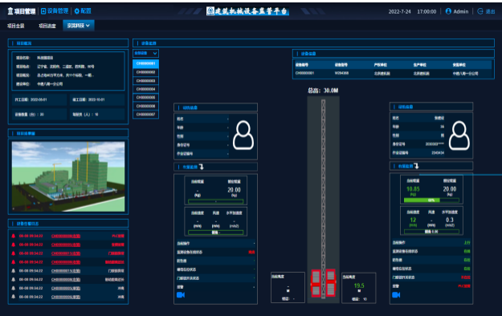Click the green 60% load progress bar
502x316 pixels.
click(431, 201)
